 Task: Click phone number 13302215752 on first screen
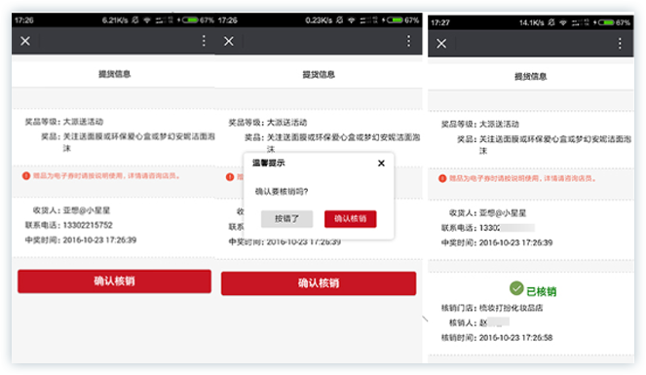88,225
